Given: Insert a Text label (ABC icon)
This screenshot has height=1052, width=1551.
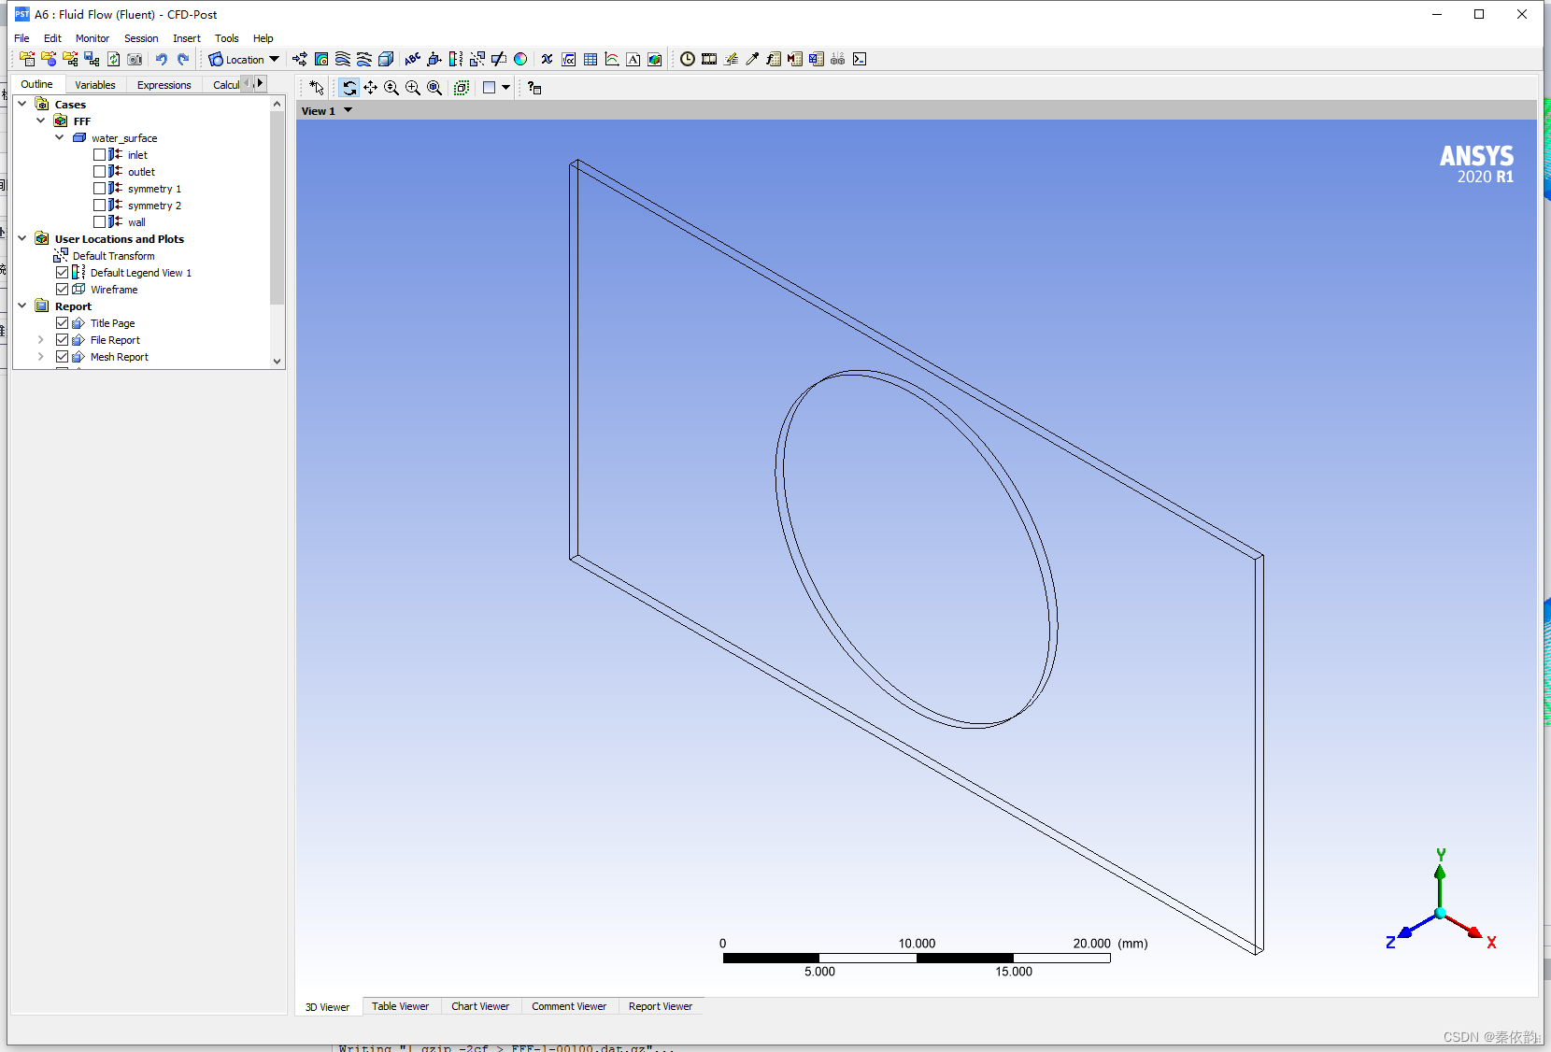Looking at the screenshot, I should tap(412, 59).
